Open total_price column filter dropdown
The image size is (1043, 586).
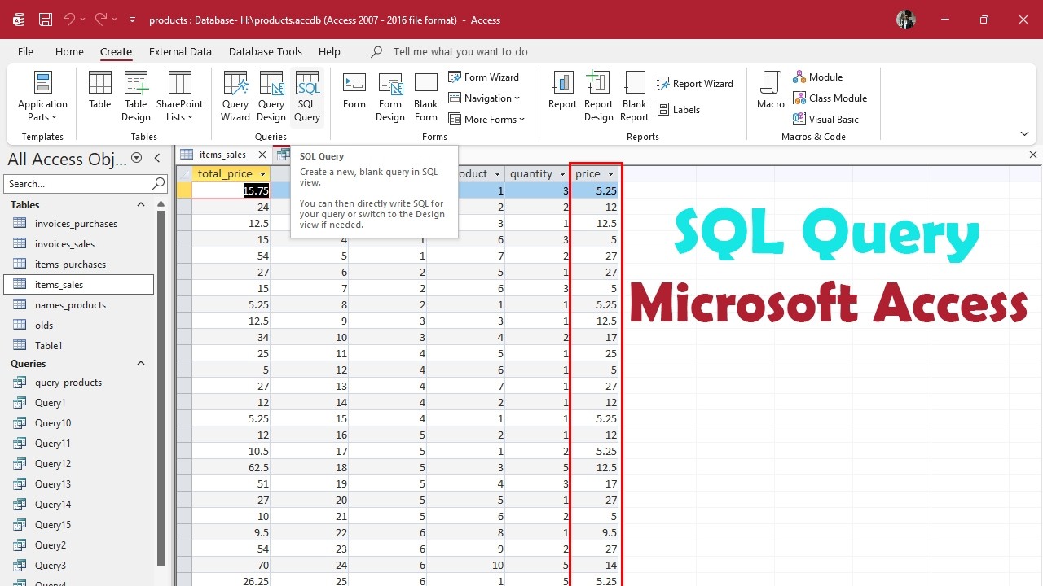pos(262,174)
